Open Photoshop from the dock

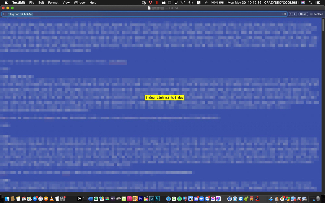tap(157, 199)
